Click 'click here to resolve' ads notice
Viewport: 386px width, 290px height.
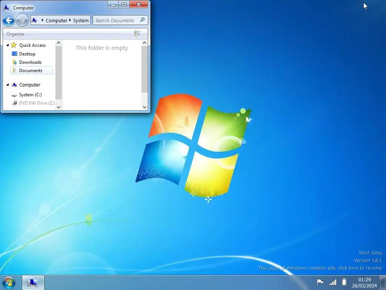coord(360,268)
